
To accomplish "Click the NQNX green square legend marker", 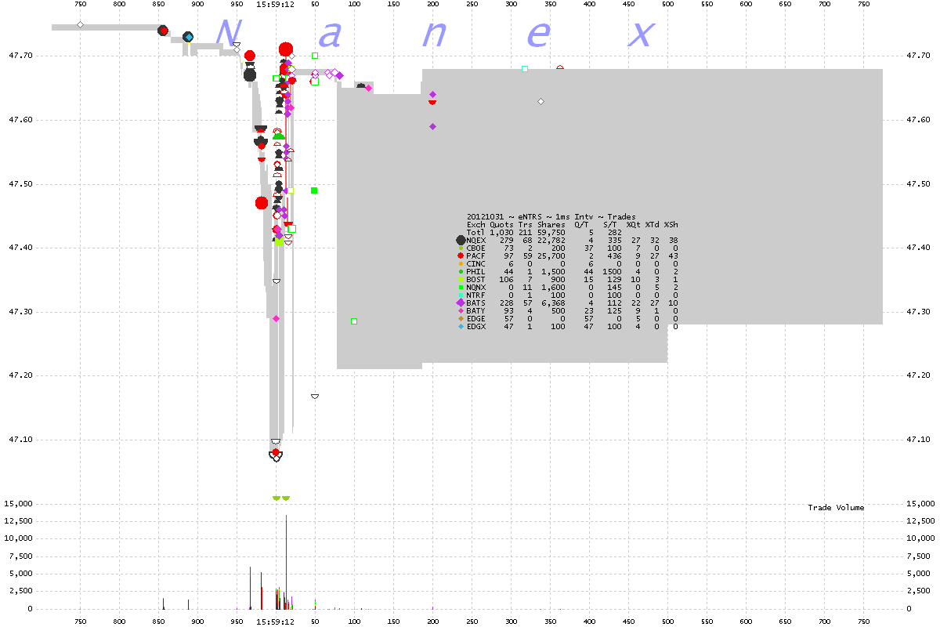I will click(461, 287).
